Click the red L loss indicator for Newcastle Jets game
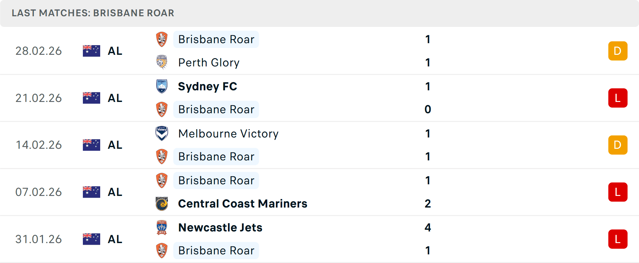The height and width of the screenshot is (263, 639). (618, 239)
